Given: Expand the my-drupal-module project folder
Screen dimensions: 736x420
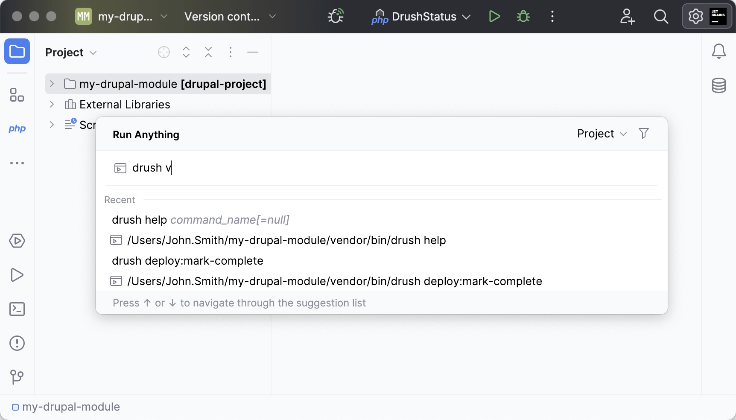Looking at the screenshot, I should pyautogui.click(x=52, y=84).
